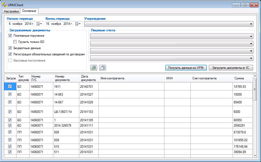This screenshot has height=162, width=261.
Task: Click the Загрузить документы в 1С button
Action: coord(231,67)
